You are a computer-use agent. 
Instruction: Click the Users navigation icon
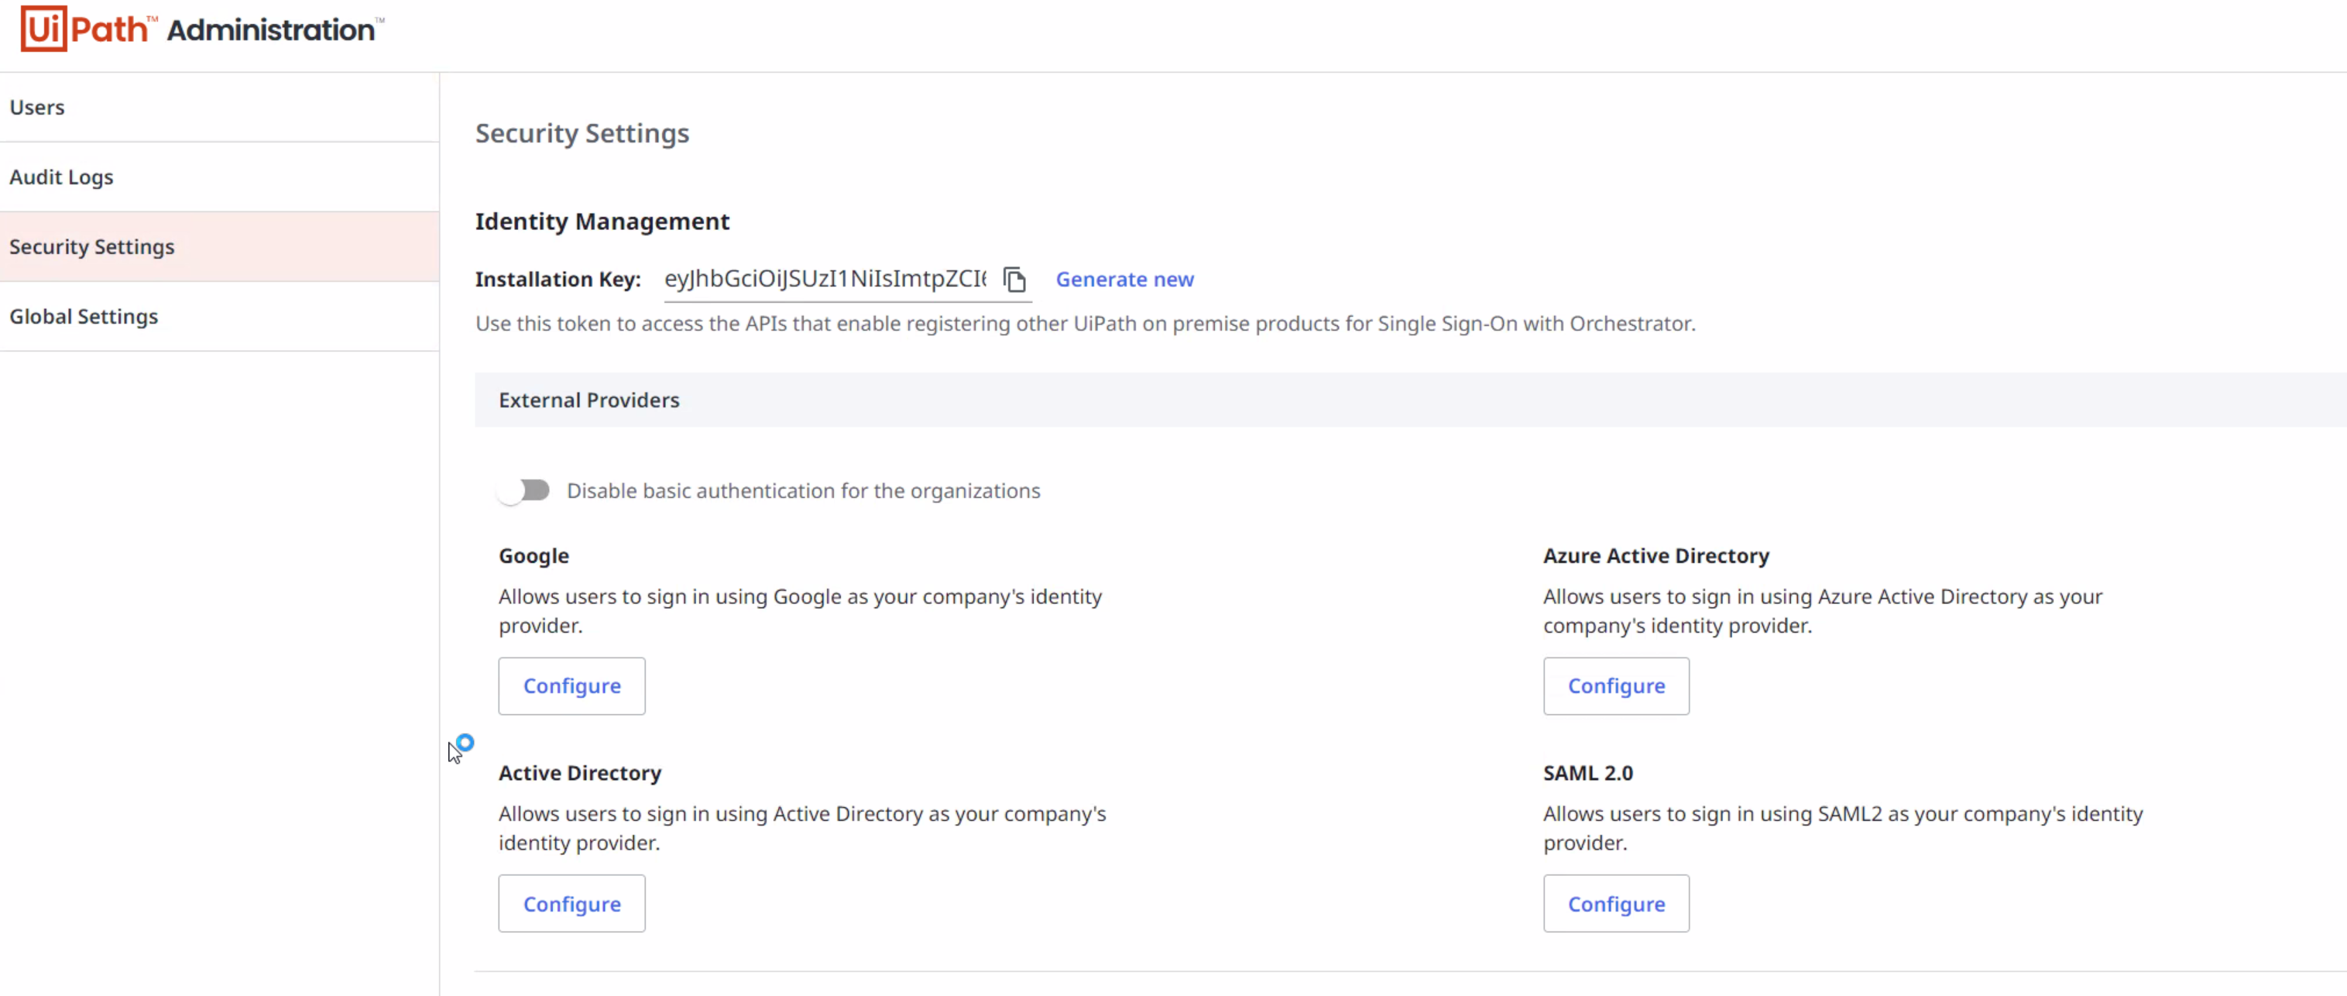click(36, 106)
